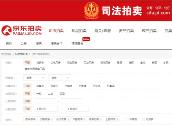Filter category by 商业用房
172x125 pixels.
pyautogui.click(x=72, y=63)
